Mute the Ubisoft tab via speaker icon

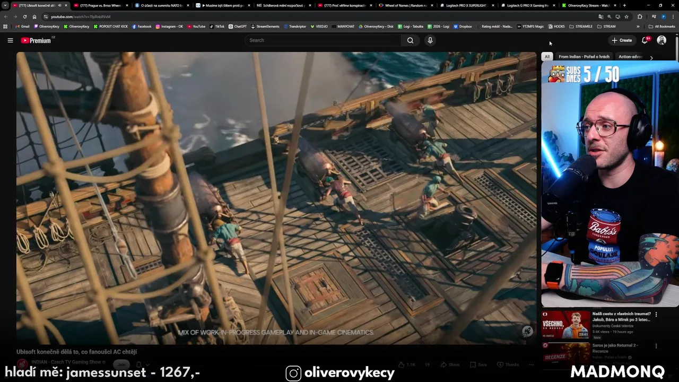click(59, 5)
